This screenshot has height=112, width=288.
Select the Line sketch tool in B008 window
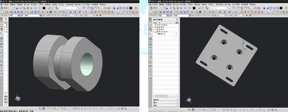[x=208, y=109]
